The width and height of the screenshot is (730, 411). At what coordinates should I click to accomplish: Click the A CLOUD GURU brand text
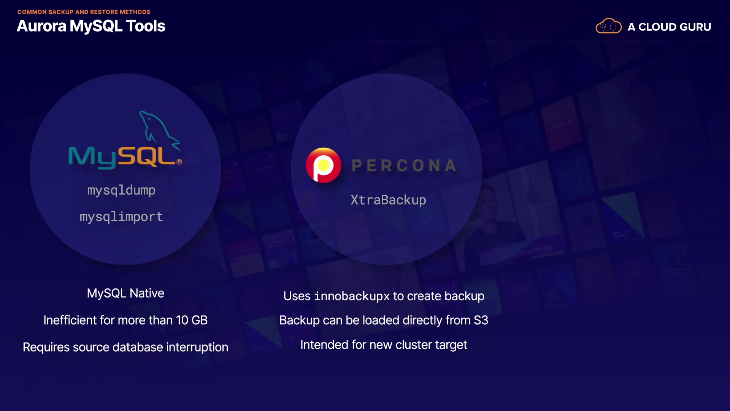[669, 27]
